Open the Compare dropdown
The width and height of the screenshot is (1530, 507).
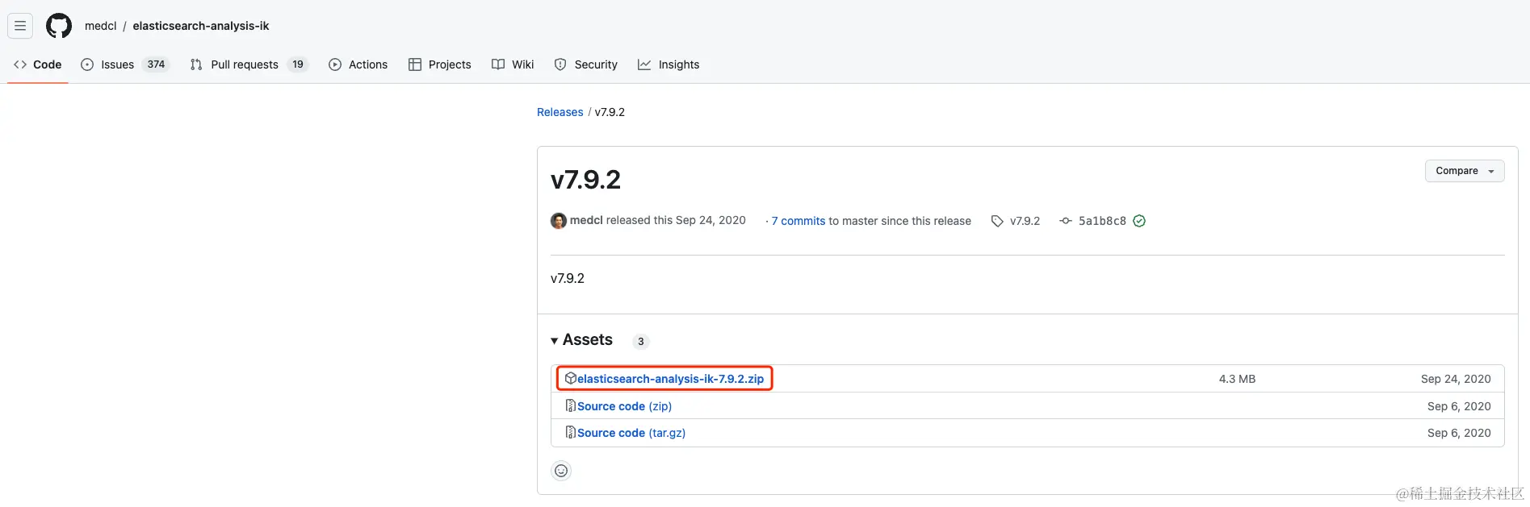[1464, 171]
